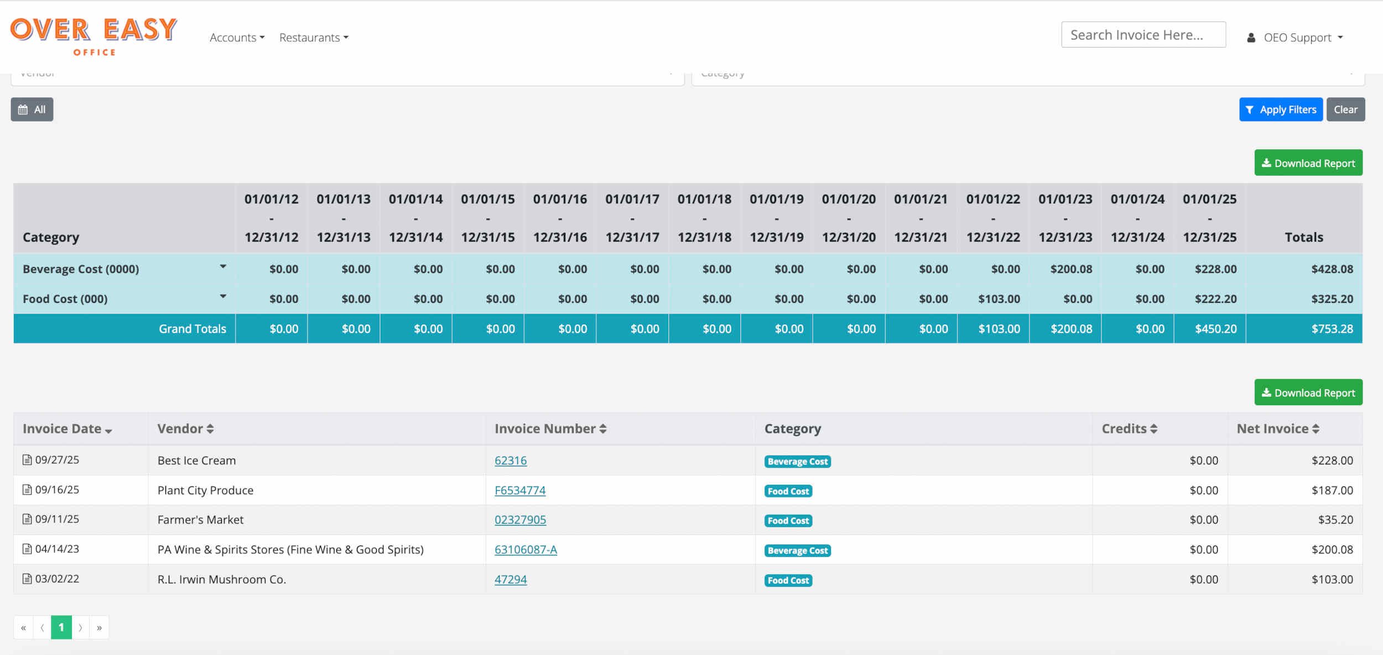1383x655 pixels.
Task: Click the Over Easy Office logo
Action: pyautogui.click(x=93, y=36)
